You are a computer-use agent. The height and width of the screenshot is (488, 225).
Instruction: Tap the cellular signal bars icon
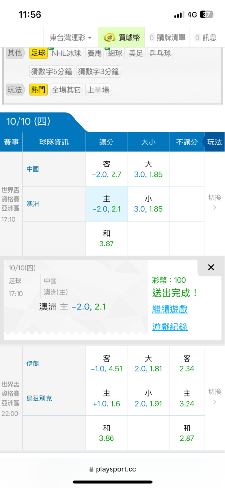click(x=179, y=15)
